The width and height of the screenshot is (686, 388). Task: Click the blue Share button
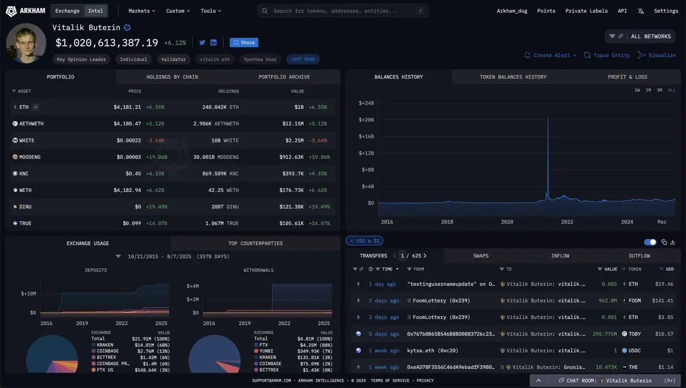point(244,42)
